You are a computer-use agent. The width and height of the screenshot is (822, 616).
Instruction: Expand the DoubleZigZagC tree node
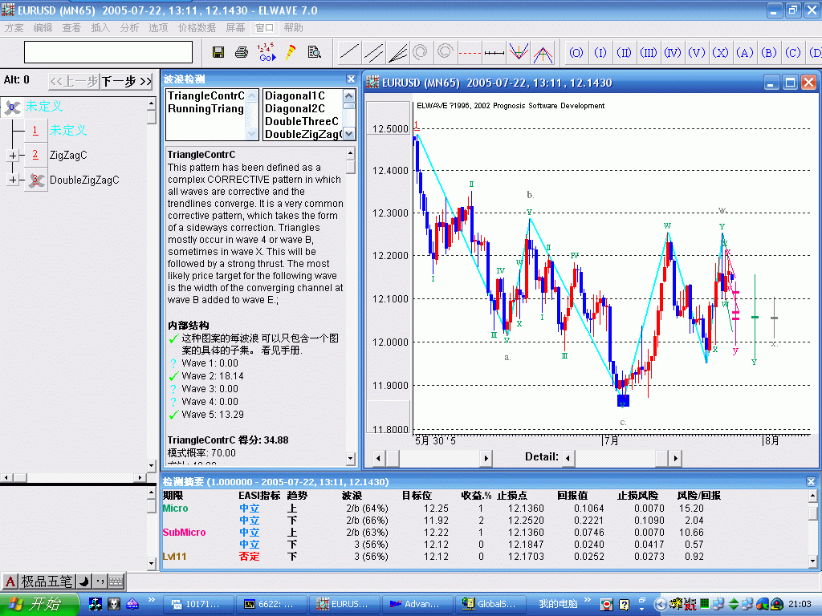pyautogui.click(x=13, y=180)
